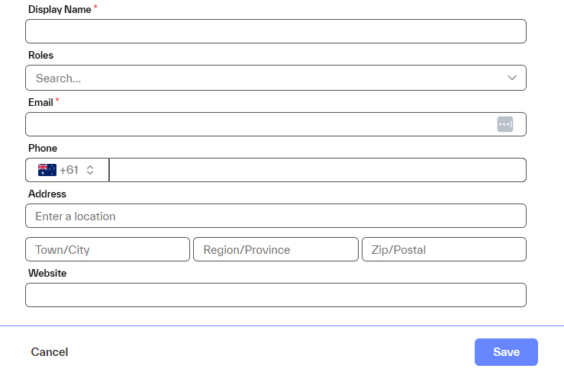Click the phone number input field
This screenshot has height=375, width=564.
coord(317,170)
